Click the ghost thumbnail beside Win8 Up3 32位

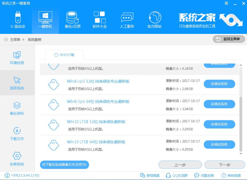pos(54,84)
